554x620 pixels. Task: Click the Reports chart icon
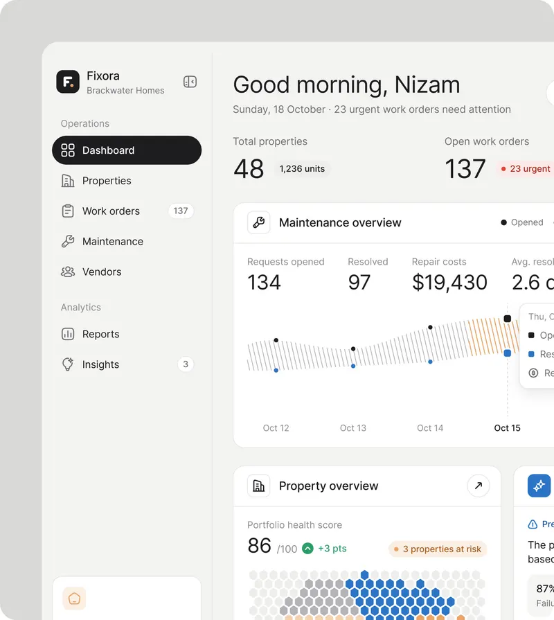pyautogui.click(x=68, y=334)
